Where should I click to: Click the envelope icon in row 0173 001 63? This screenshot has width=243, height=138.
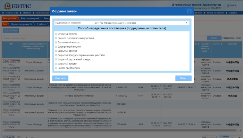point(236,62)
